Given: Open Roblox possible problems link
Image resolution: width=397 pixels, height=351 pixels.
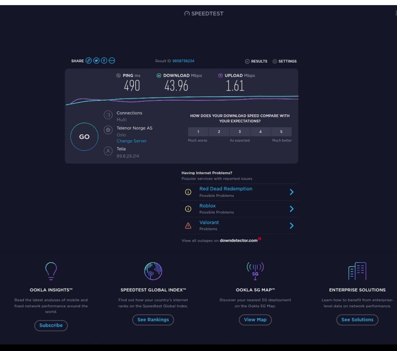Looking at the screenshot, I should pyautogui.click(x=207, y=206).
